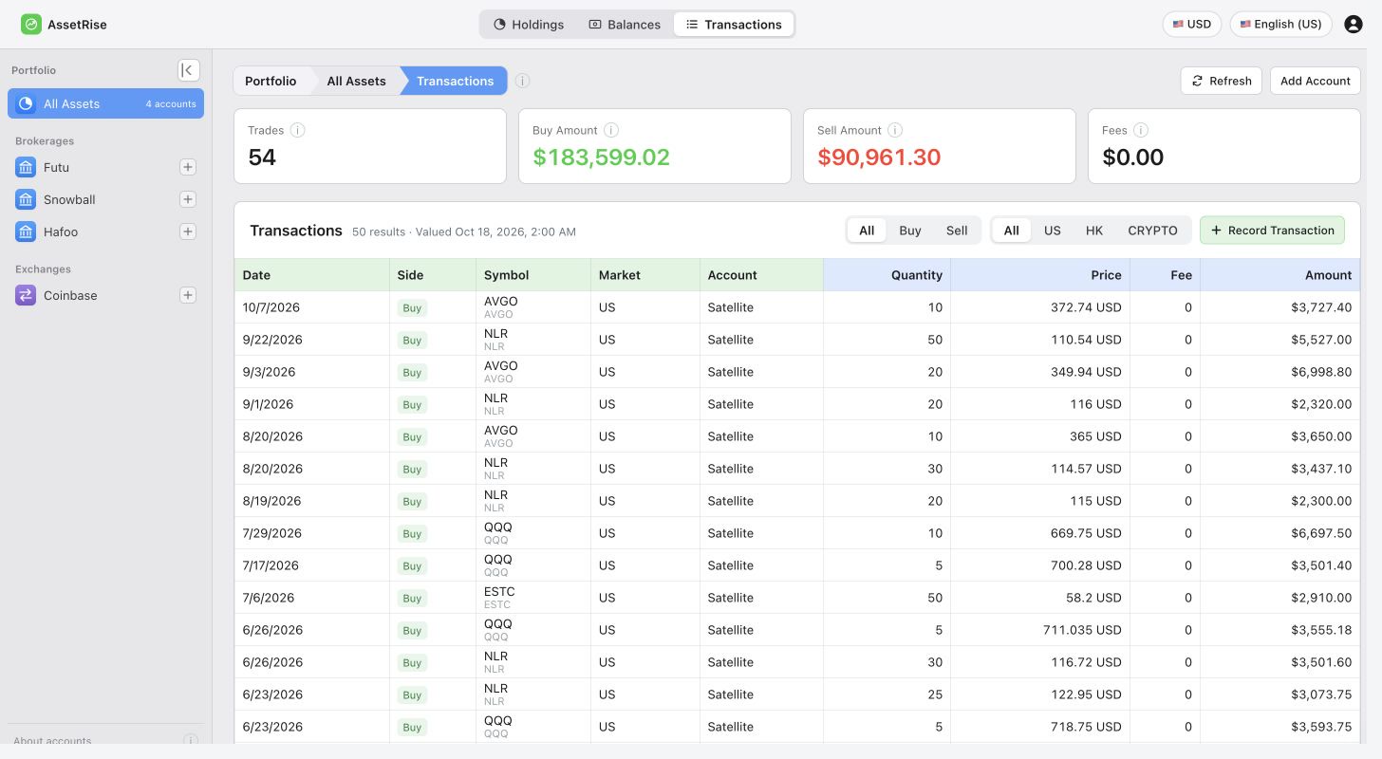Go to All Assets breadcrumb
The image size is (1382, 759).
point(356,81)
